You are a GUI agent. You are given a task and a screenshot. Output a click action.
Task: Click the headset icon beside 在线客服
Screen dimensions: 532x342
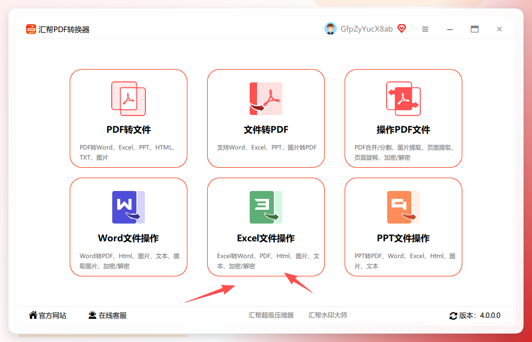point(92,315)
